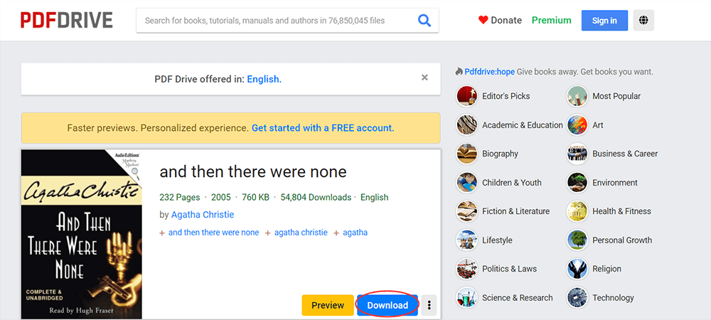Open the three-dot more options menu
This screenshot has height=320, width=711.
click(429, 305)
